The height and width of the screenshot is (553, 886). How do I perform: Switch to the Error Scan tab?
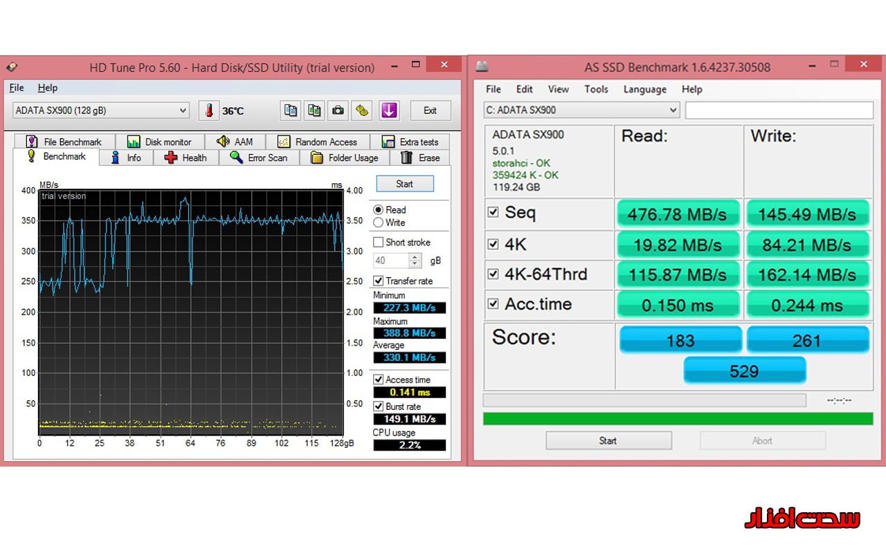coord(259,158)
